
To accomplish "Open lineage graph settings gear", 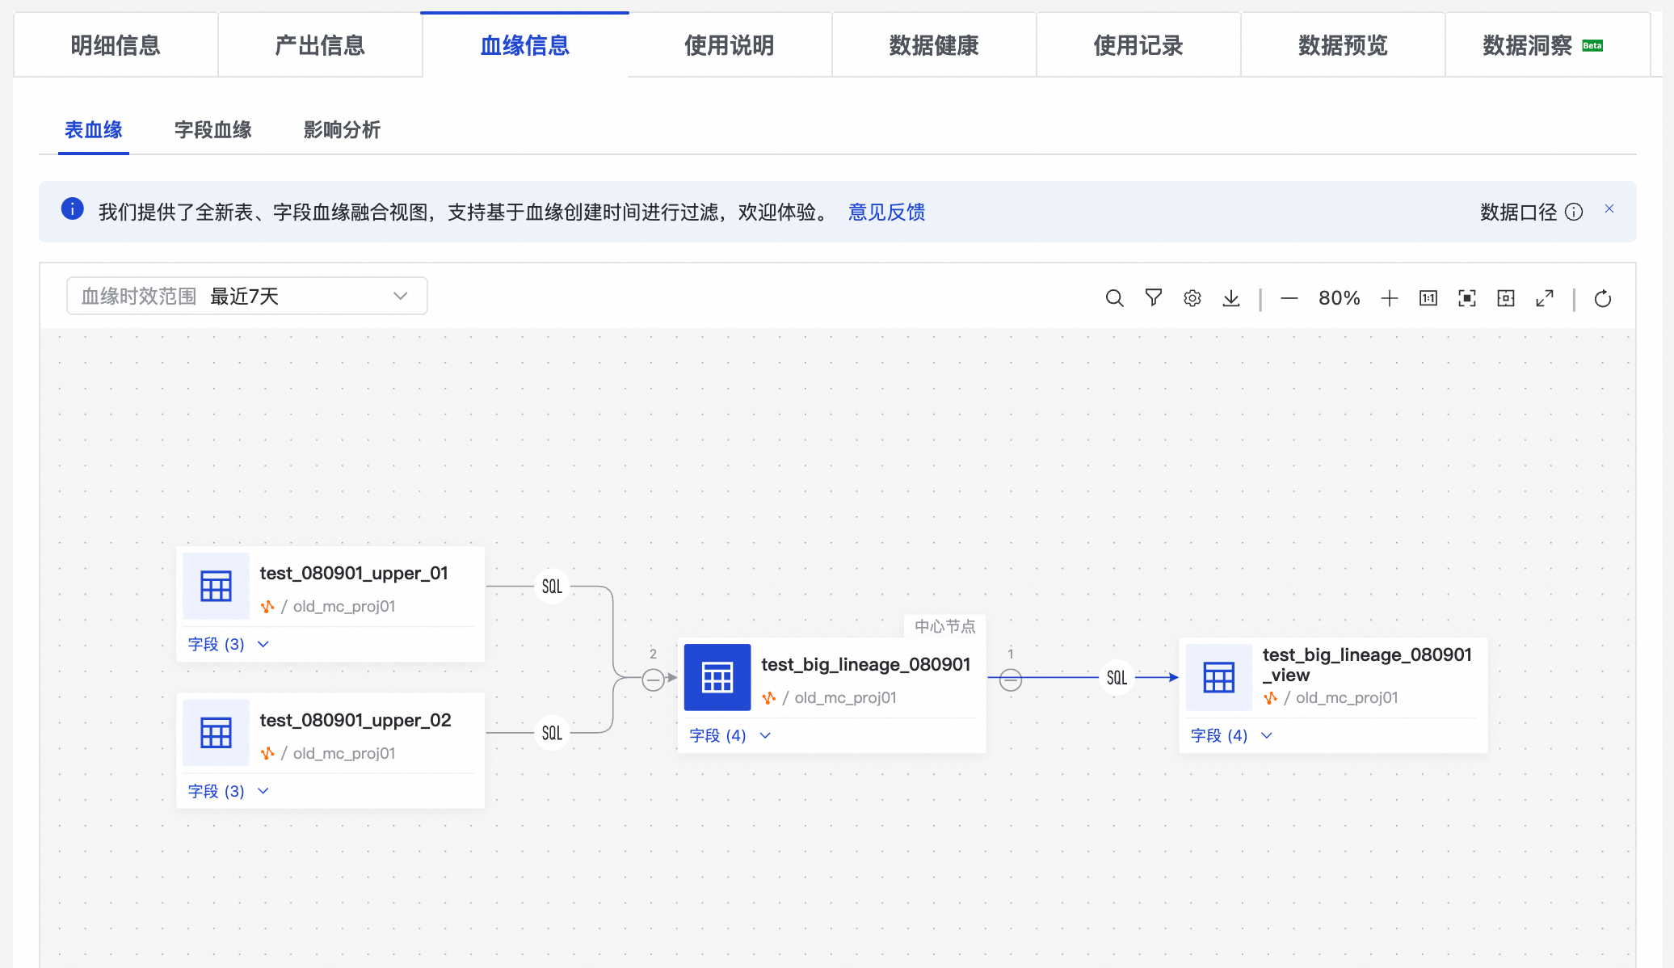I will pos(1192,298).
